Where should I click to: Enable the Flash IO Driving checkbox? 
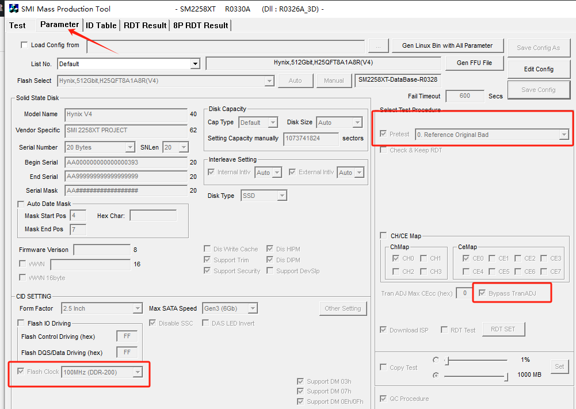click(21, 323)
